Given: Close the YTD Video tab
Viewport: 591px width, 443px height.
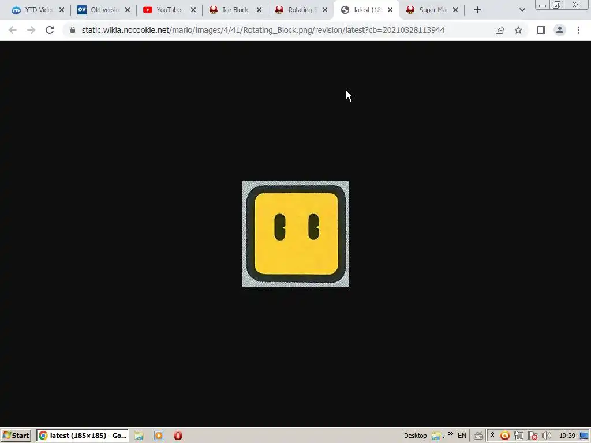Looking at the screenshot, I should pos(62,10).
